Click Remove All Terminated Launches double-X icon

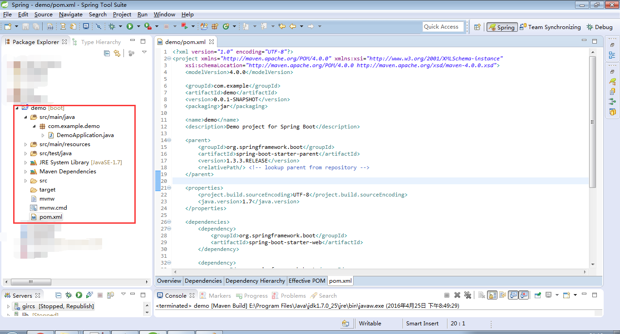467,295
